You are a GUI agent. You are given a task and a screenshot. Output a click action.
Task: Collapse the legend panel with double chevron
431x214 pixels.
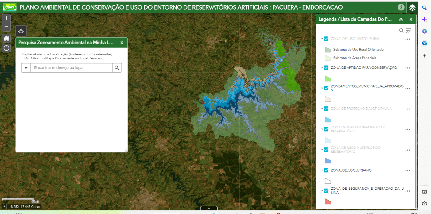click(x=401, y=19)
